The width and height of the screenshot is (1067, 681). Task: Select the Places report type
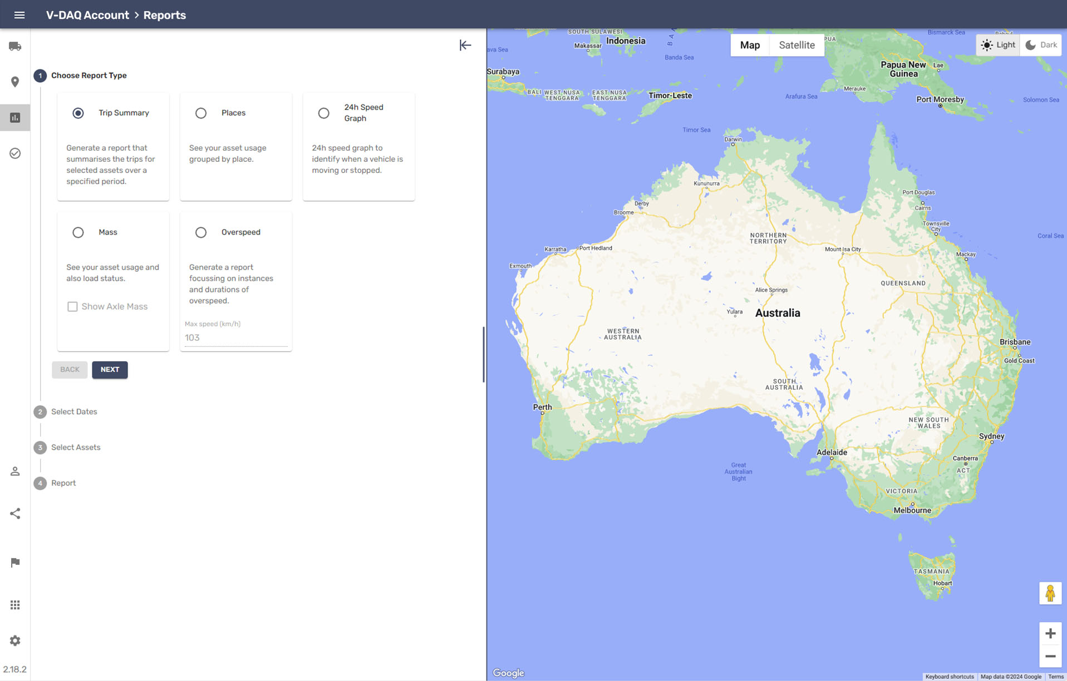[x=201, y=113]
